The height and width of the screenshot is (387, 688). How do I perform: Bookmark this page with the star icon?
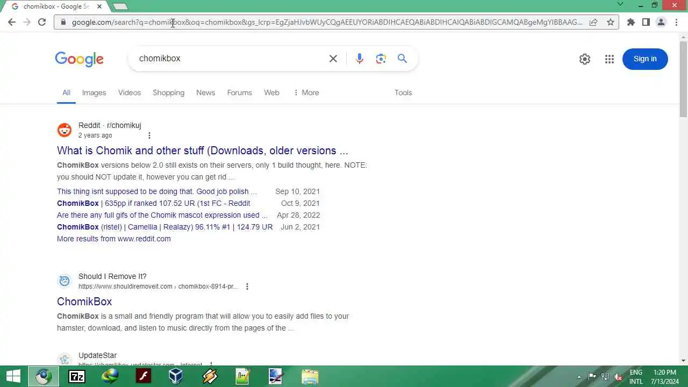coord(611,22)
